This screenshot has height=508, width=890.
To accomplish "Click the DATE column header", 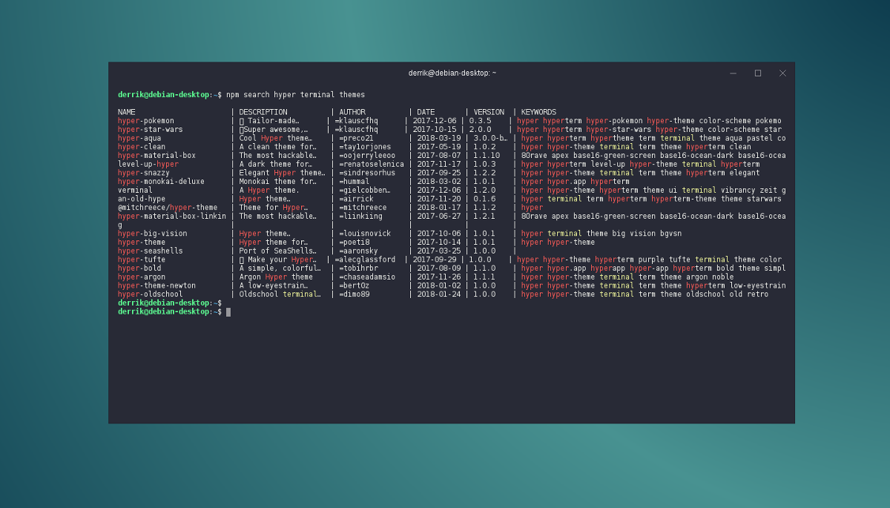I will click(x=426, y=112).
